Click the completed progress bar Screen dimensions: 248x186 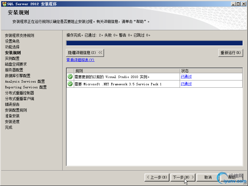[154, 43]
